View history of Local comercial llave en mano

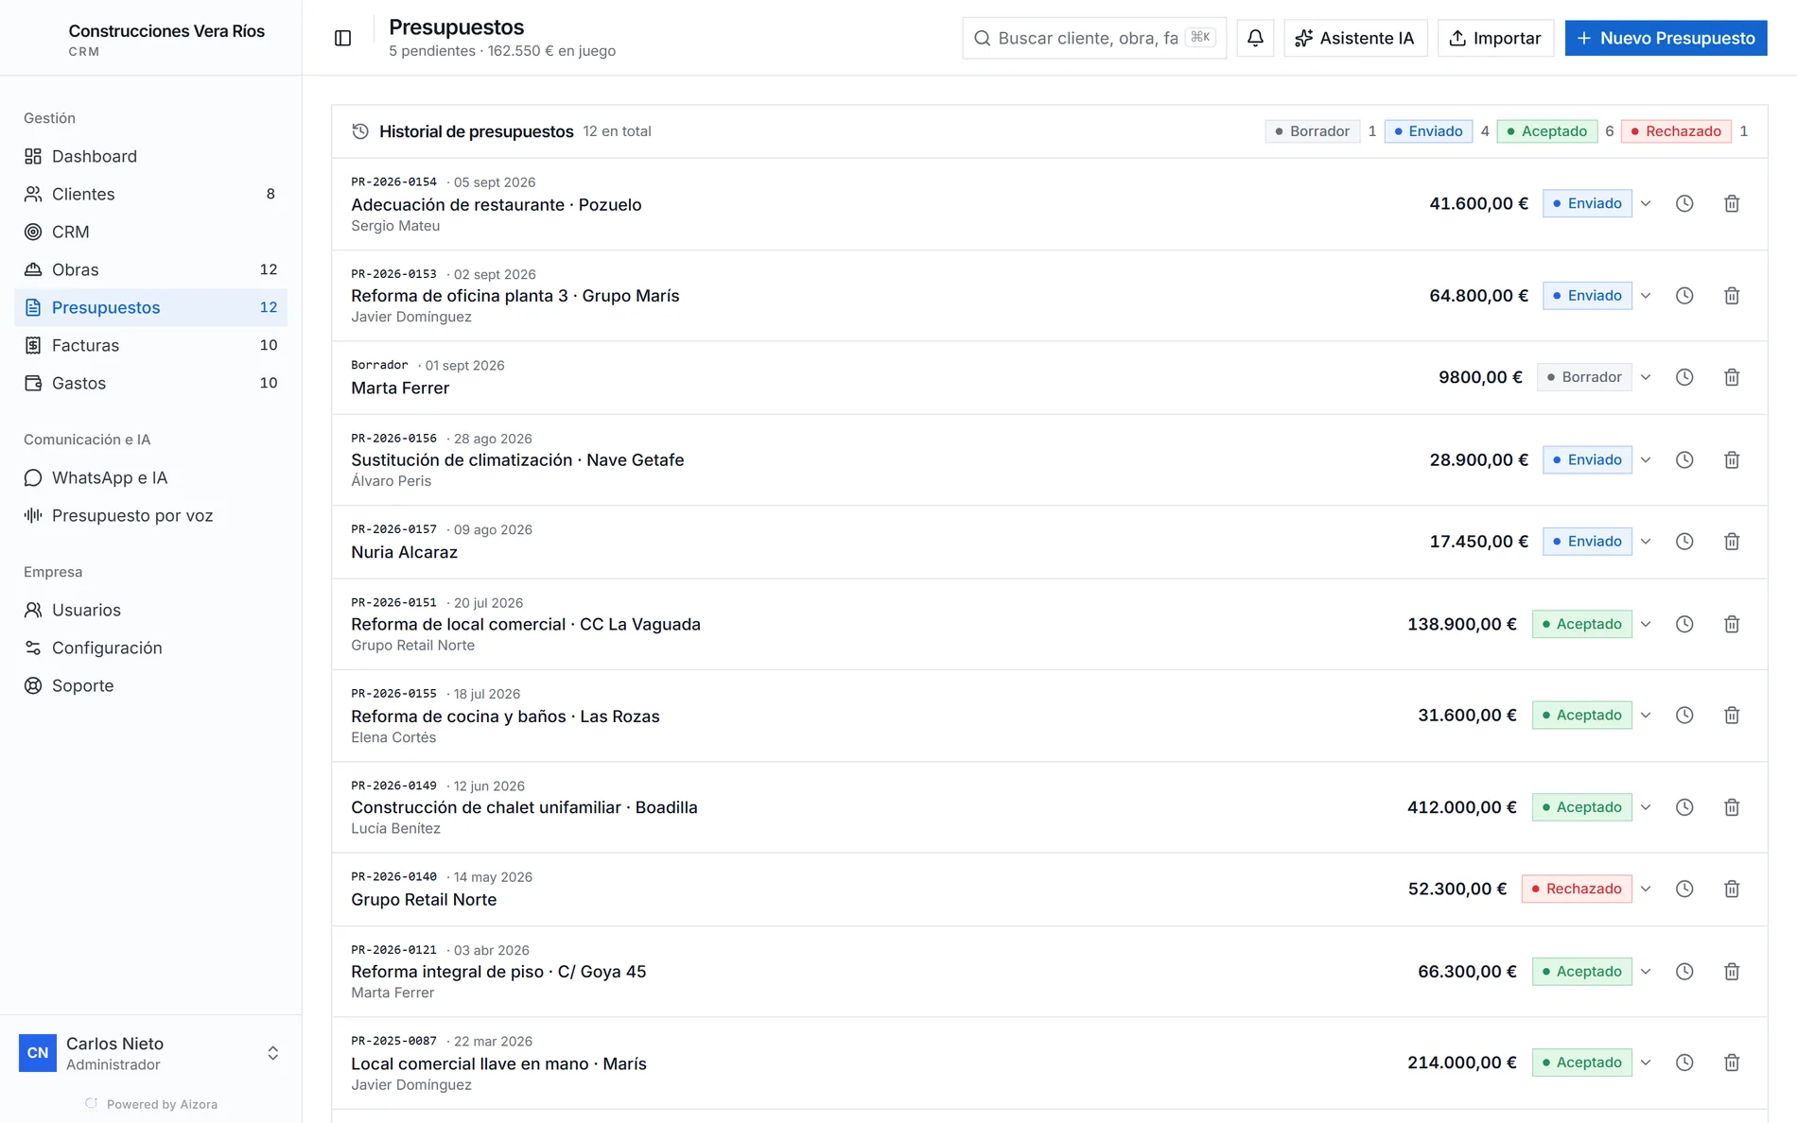1684,1063
